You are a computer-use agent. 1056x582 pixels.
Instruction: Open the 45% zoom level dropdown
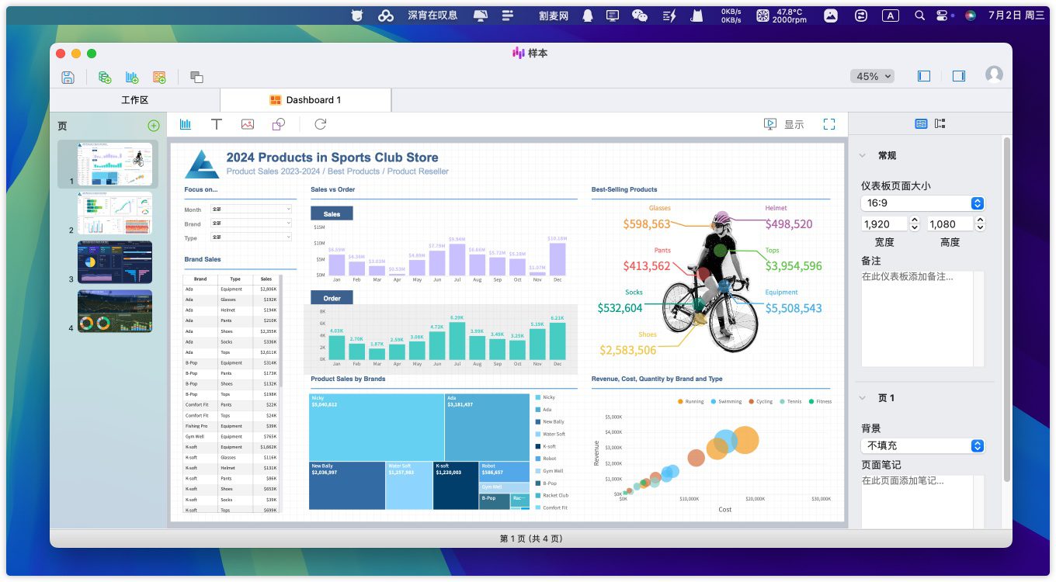[873, 76]
